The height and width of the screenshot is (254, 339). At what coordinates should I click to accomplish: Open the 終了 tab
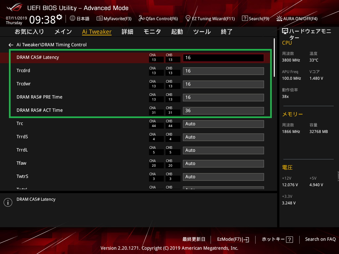(226, 32)
